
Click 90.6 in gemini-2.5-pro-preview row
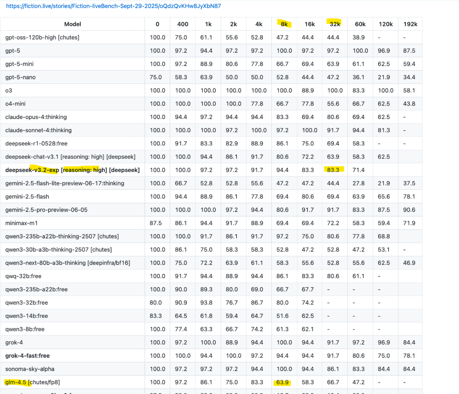point(409,210)
